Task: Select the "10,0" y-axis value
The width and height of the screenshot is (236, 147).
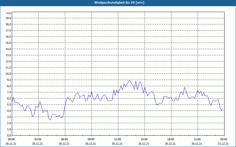Action: (8, 74)
